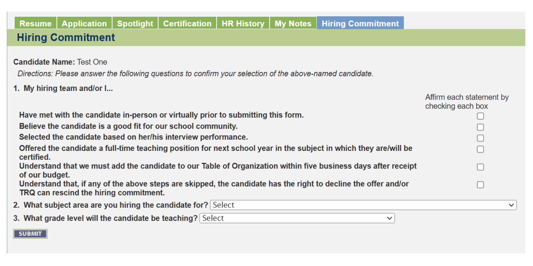Click the subject area dropdown chevron arrow
The image size is (533, 266).
(x=511, y=205)
